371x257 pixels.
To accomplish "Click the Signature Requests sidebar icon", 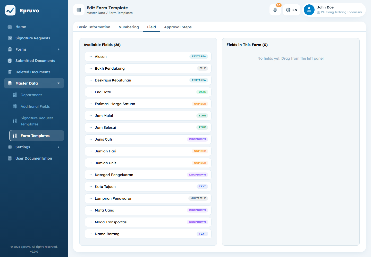I will (10, 38).
